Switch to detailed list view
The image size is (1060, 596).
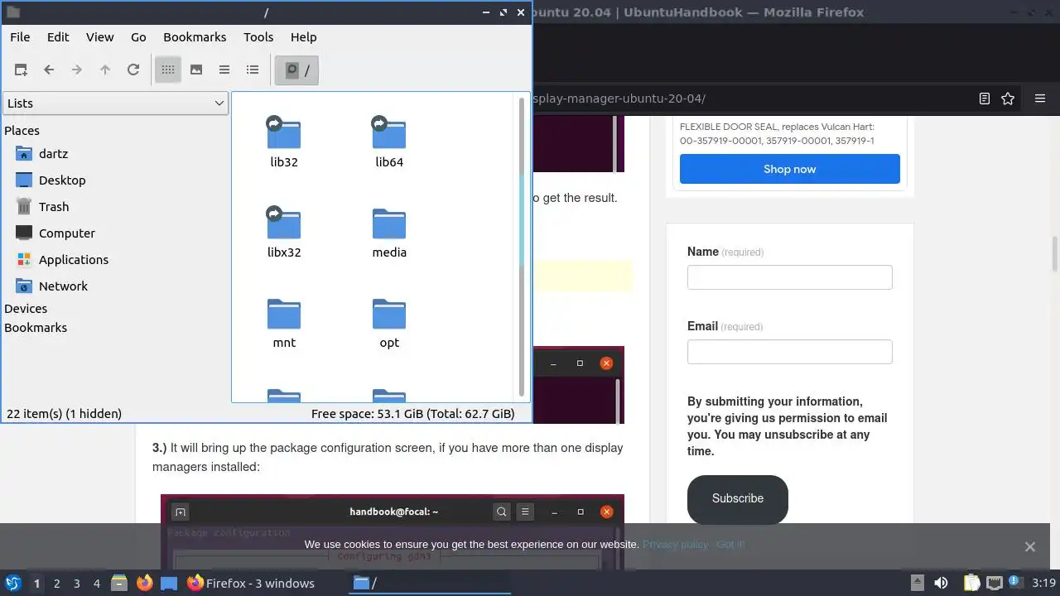click(253, 70)
